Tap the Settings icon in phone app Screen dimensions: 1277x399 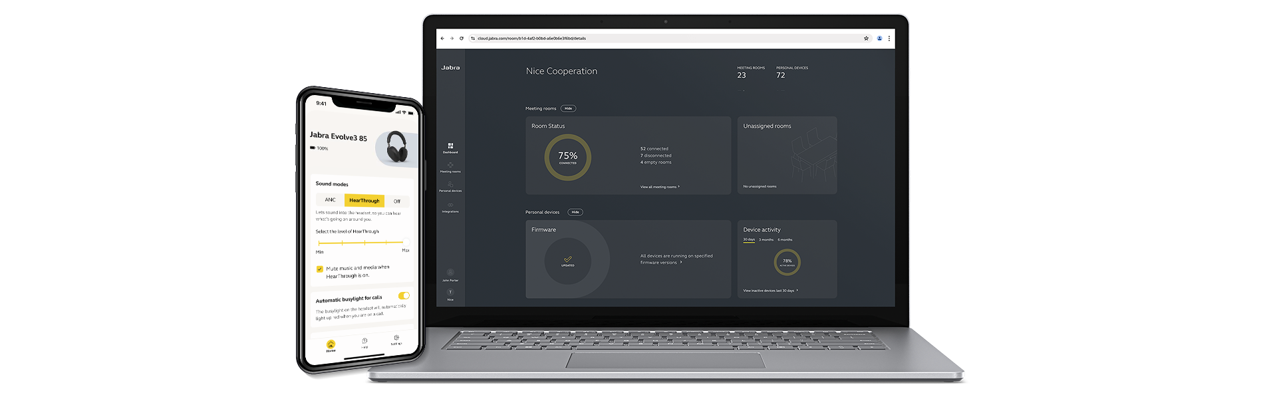pos(396,339)
